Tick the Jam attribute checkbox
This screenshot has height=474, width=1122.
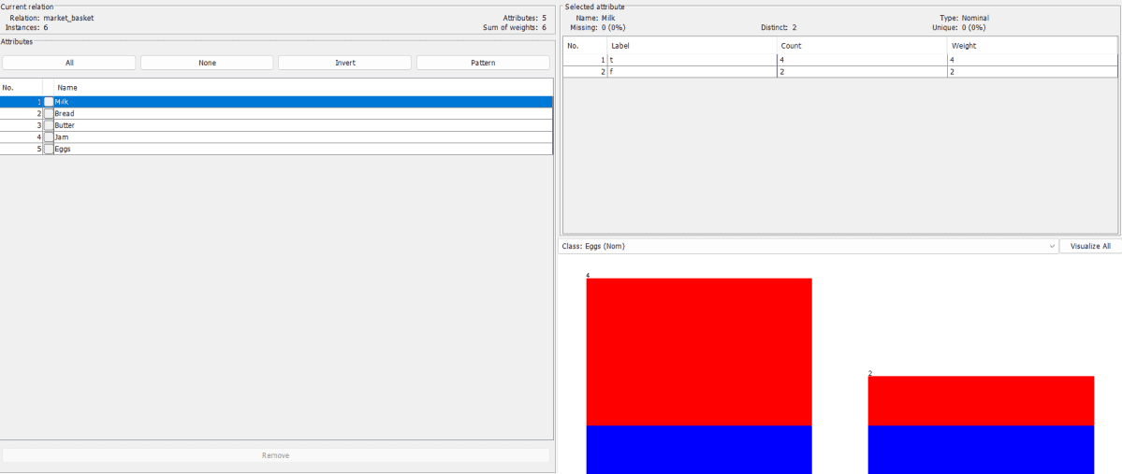coord(49,137)
